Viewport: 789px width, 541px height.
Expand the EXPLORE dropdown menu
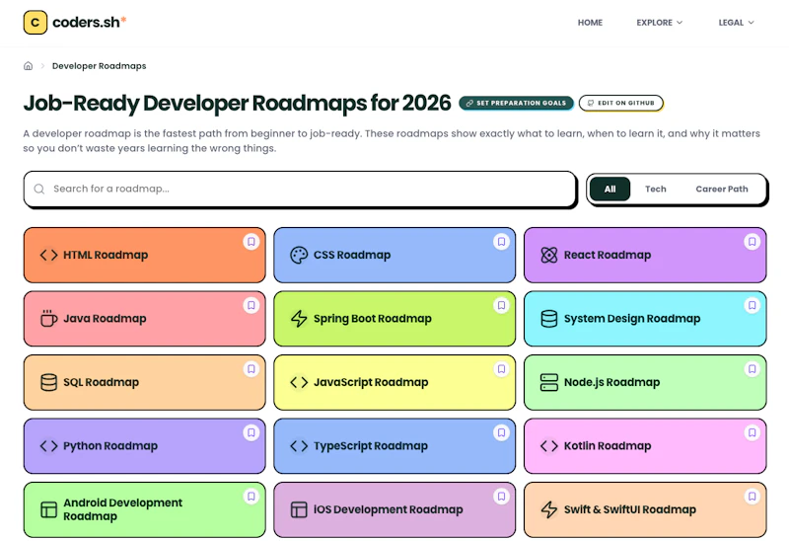point(659,23)
